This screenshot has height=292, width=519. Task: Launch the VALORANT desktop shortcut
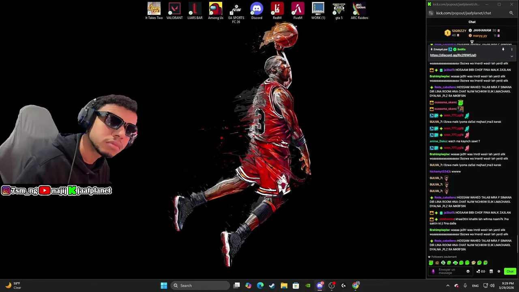click(174, 11)
